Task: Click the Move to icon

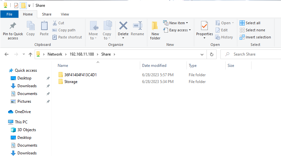Action: point(94,26)
